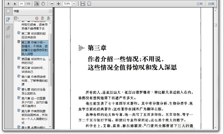Switch to the Hand pan tool
The width and height of the screenshot is (223, 134).
click(43, 4)
